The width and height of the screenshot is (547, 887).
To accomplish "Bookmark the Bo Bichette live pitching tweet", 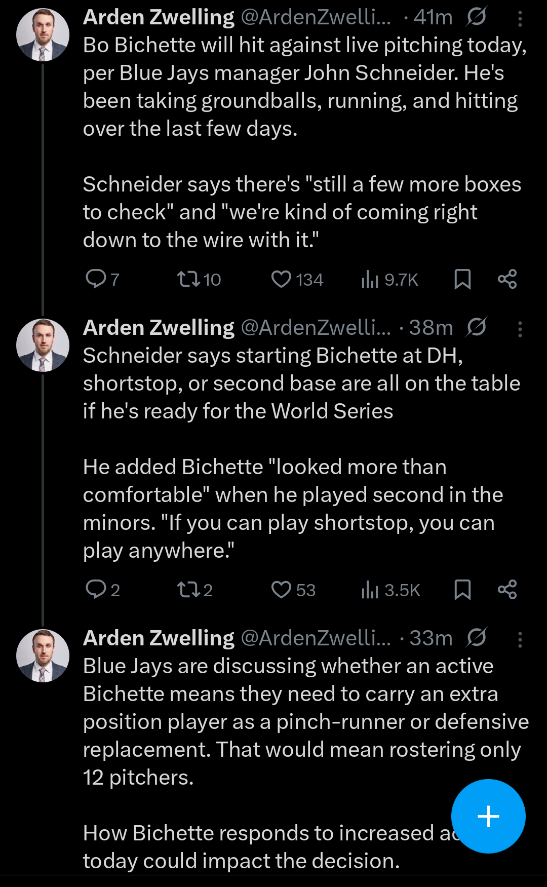I will (x=462, y=279).
